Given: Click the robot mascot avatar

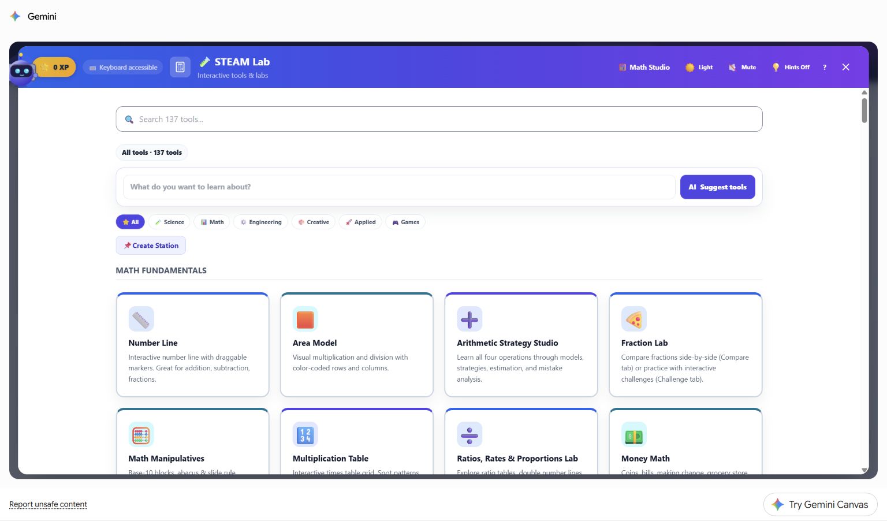Looking at the screenshot, I should click(x=22, y=71).
